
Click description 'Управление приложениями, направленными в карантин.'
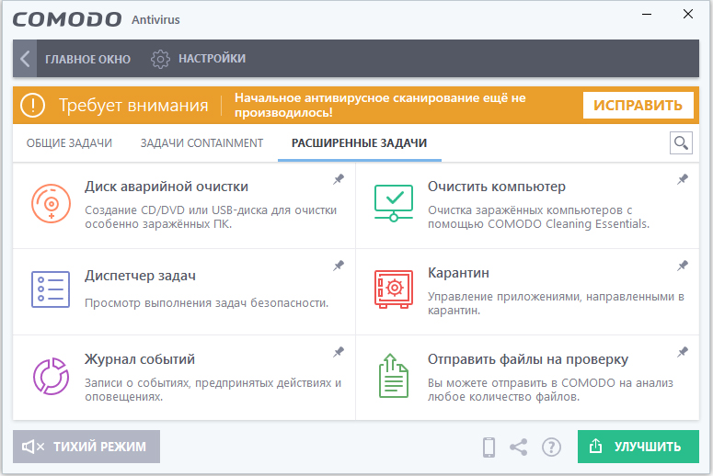pyautogui.click(x=556, y=303)
